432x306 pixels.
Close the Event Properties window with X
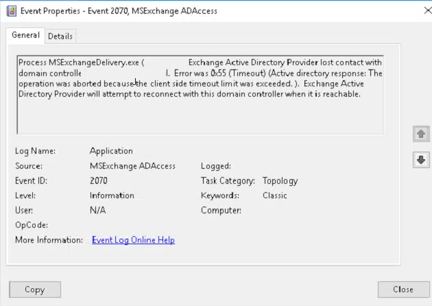pos(428,10)
